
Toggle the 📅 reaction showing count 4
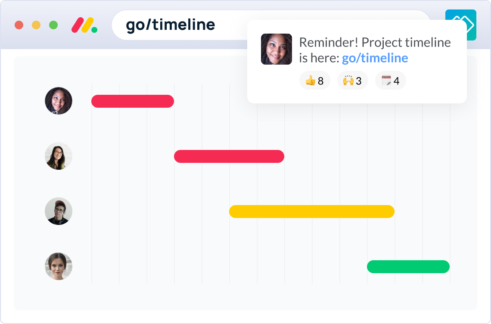point(390,80)
